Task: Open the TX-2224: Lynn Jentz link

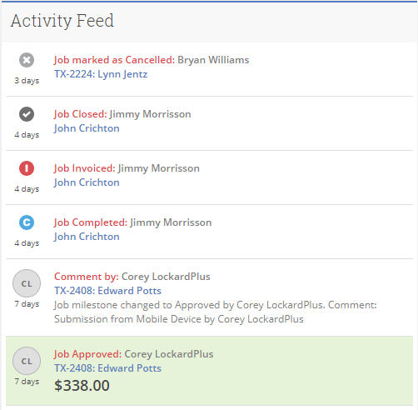Action: (101, 74)
